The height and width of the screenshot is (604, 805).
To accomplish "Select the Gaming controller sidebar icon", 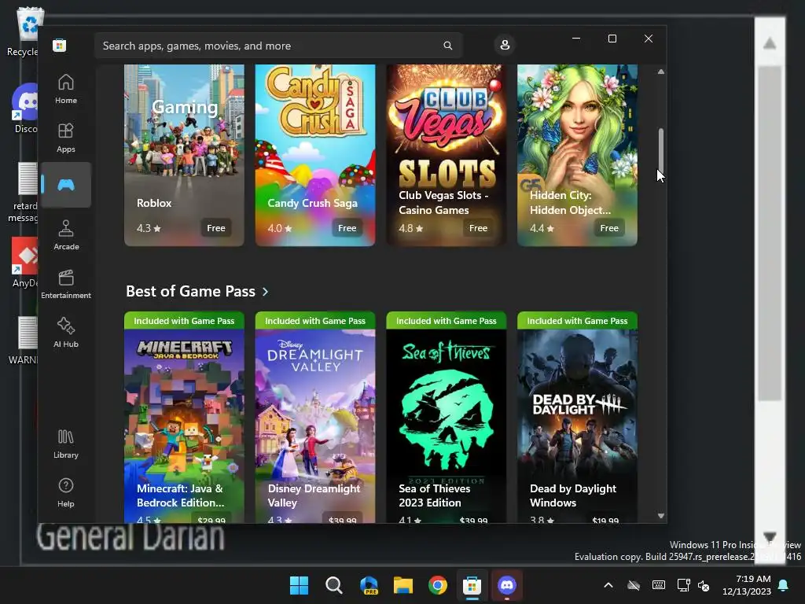I will click(x=66, y=185).
